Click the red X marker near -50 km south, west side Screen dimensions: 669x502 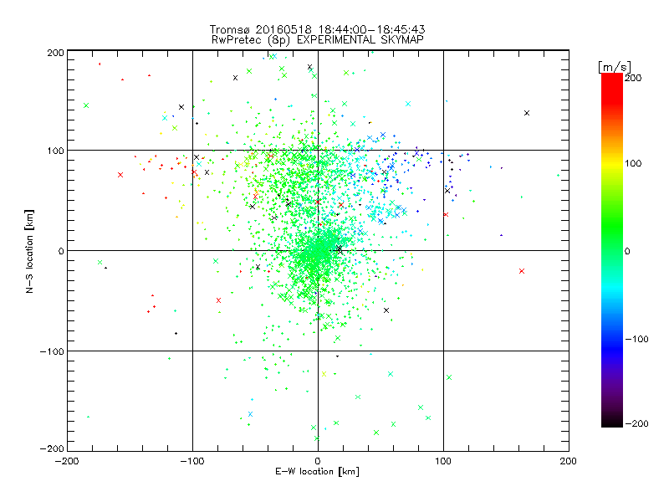tap(218, 300)
